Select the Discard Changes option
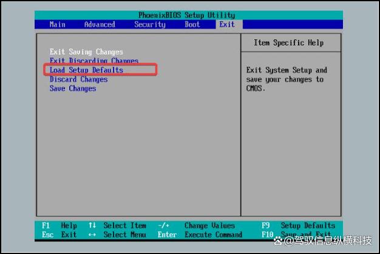 click(x=78, y=79)
